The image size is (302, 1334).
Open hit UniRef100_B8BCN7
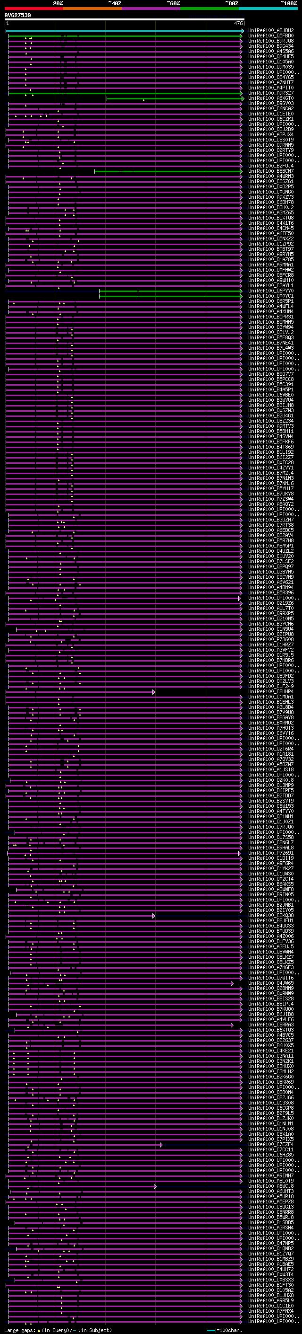270,171
